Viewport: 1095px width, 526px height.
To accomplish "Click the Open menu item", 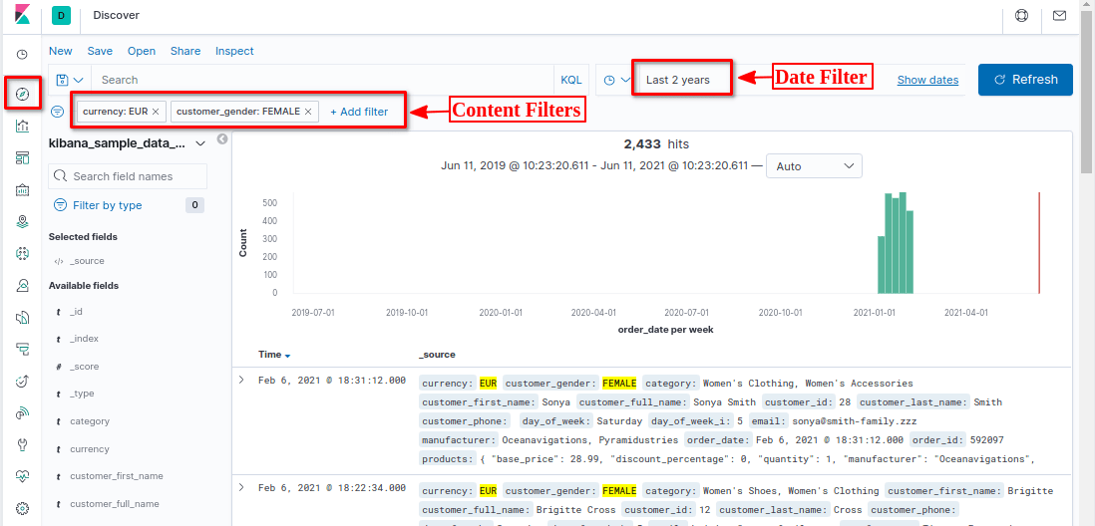I will pyautogui.click(x=141, y=51).
